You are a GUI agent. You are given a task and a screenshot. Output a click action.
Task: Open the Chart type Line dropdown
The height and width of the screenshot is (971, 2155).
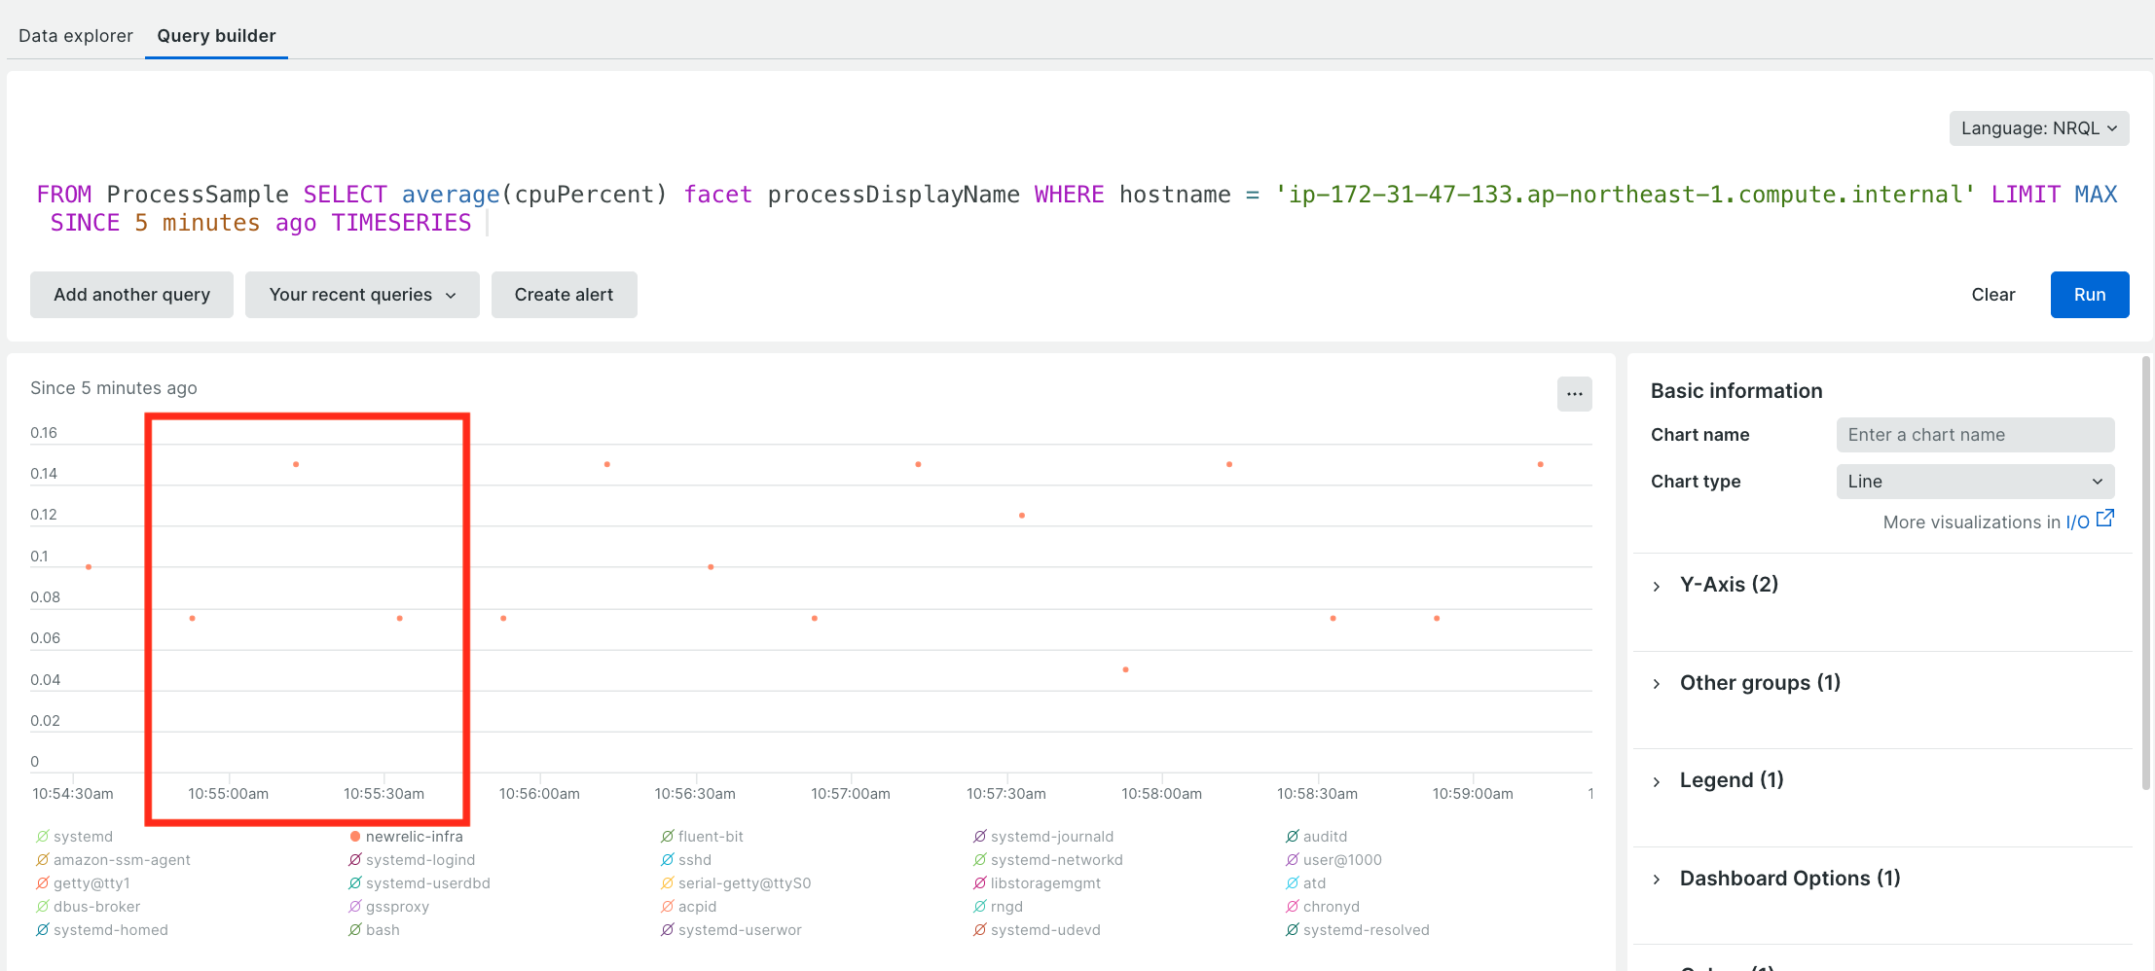pos(1975,482)
